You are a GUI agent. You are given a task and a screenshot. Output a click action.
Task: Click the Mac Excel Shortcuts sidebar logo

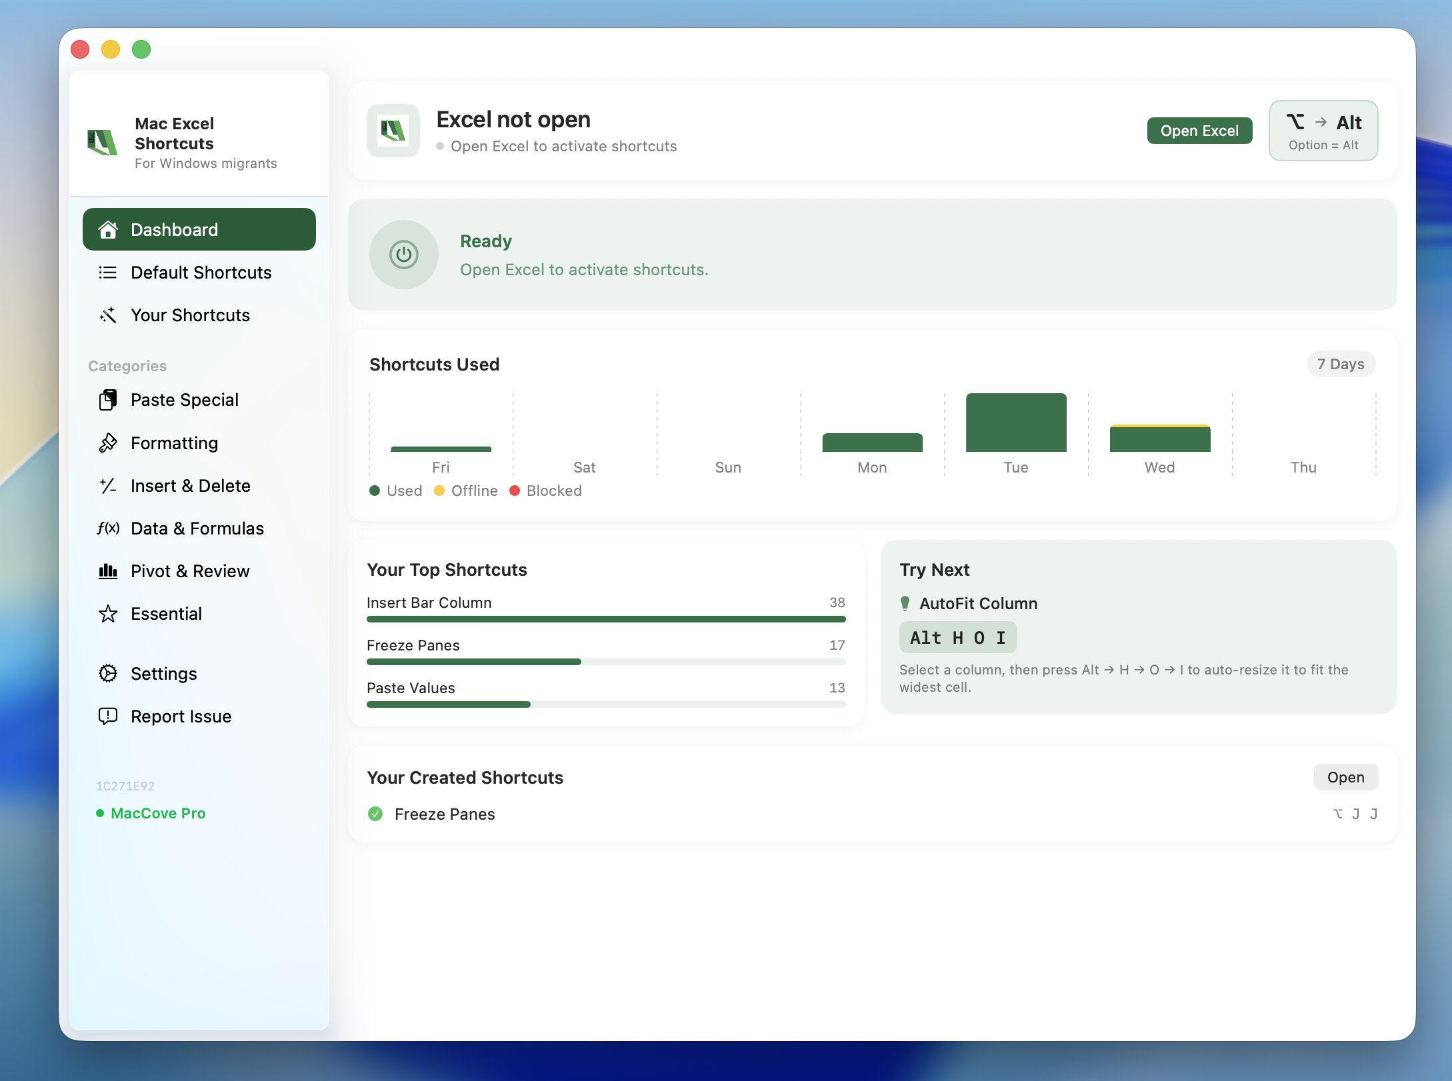tap(103, 143)
